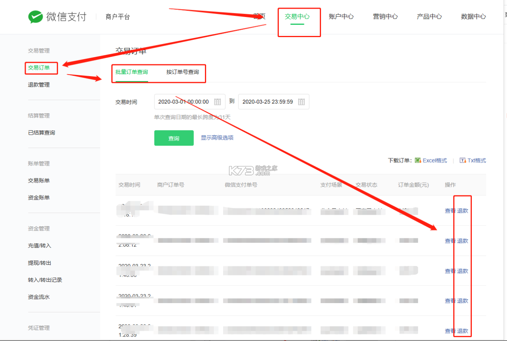Go to 已结算查询 in the sidebar
507x341 pixels.
pyautogui.click(x=41, y=133)
